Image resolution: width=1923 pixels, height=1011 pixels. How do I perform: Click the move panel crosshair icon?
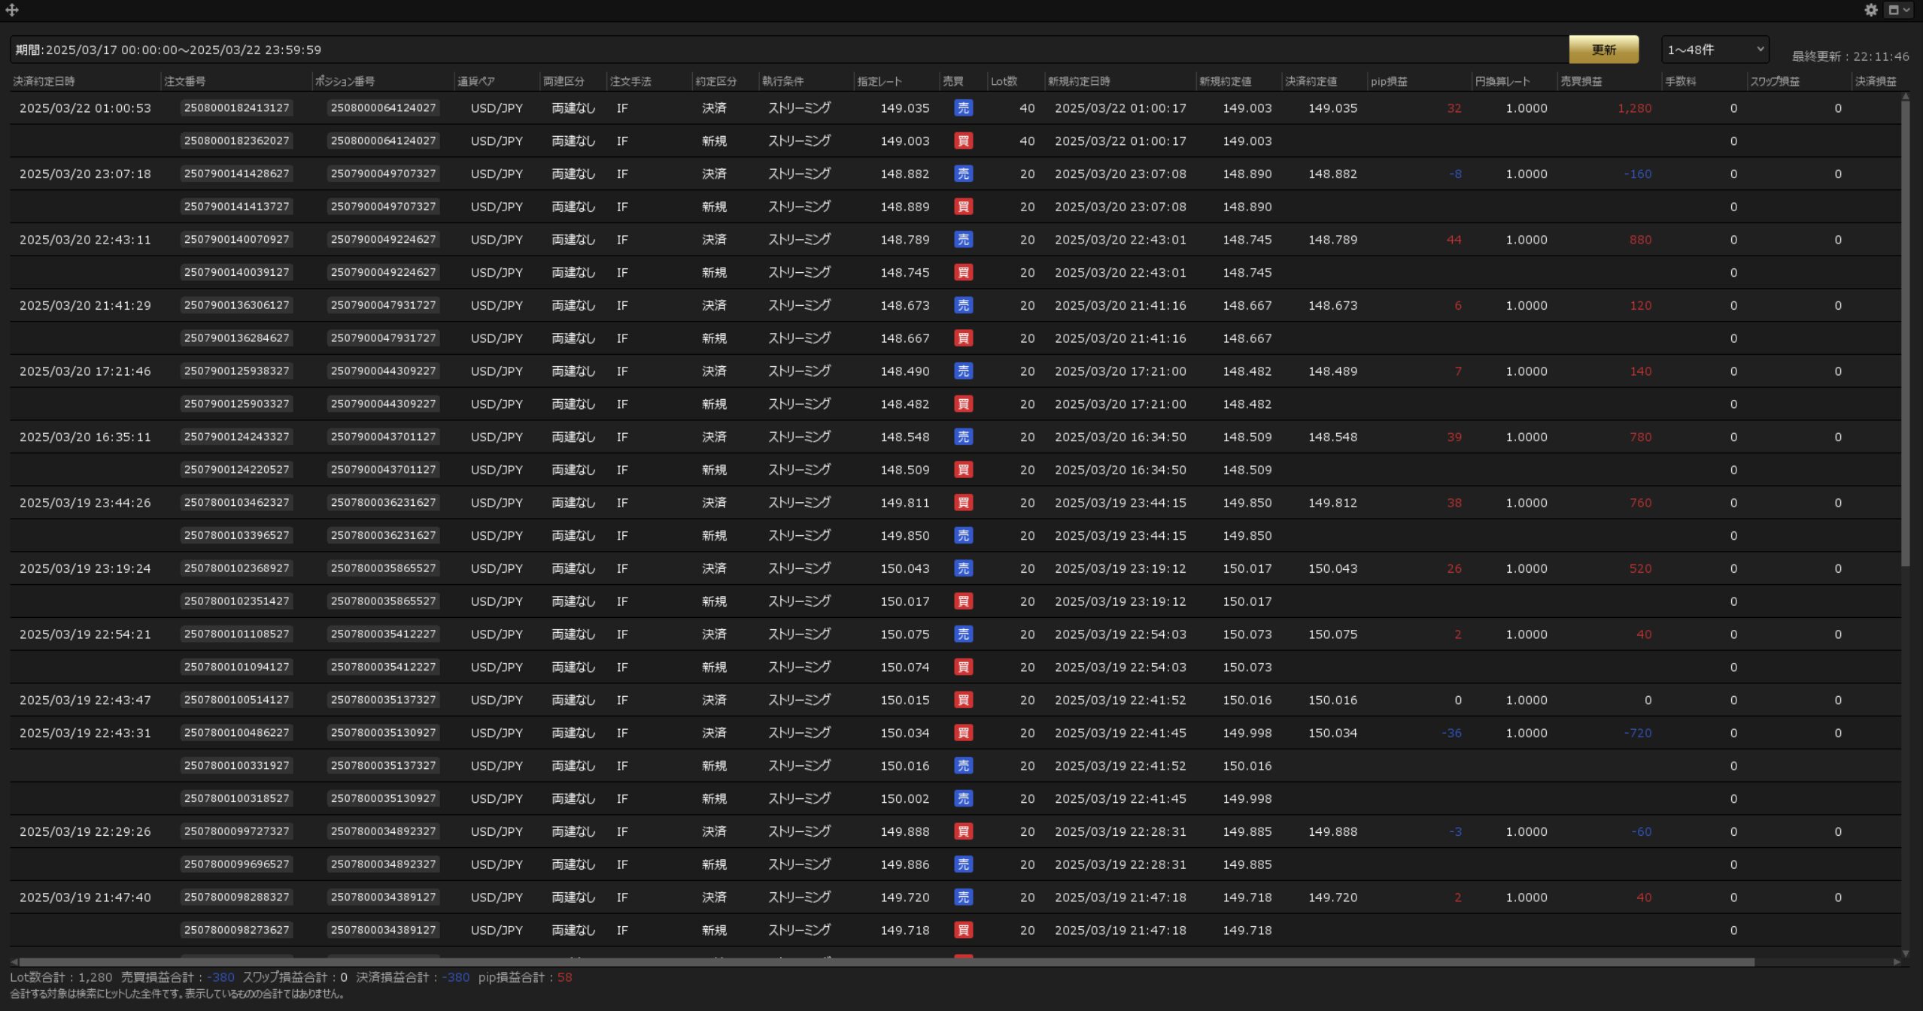12,10
